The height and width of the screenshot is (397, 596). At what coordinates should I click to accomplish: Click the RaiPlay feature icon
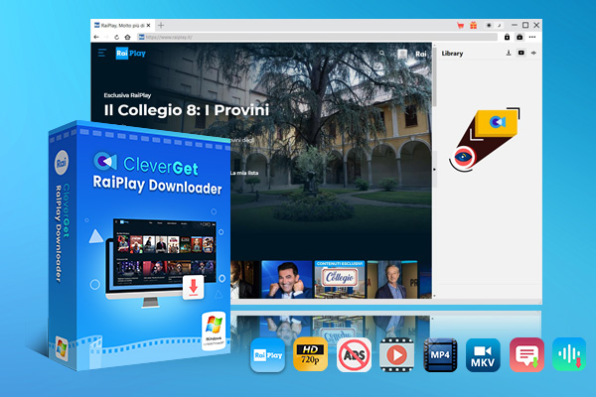click(268, 355)
